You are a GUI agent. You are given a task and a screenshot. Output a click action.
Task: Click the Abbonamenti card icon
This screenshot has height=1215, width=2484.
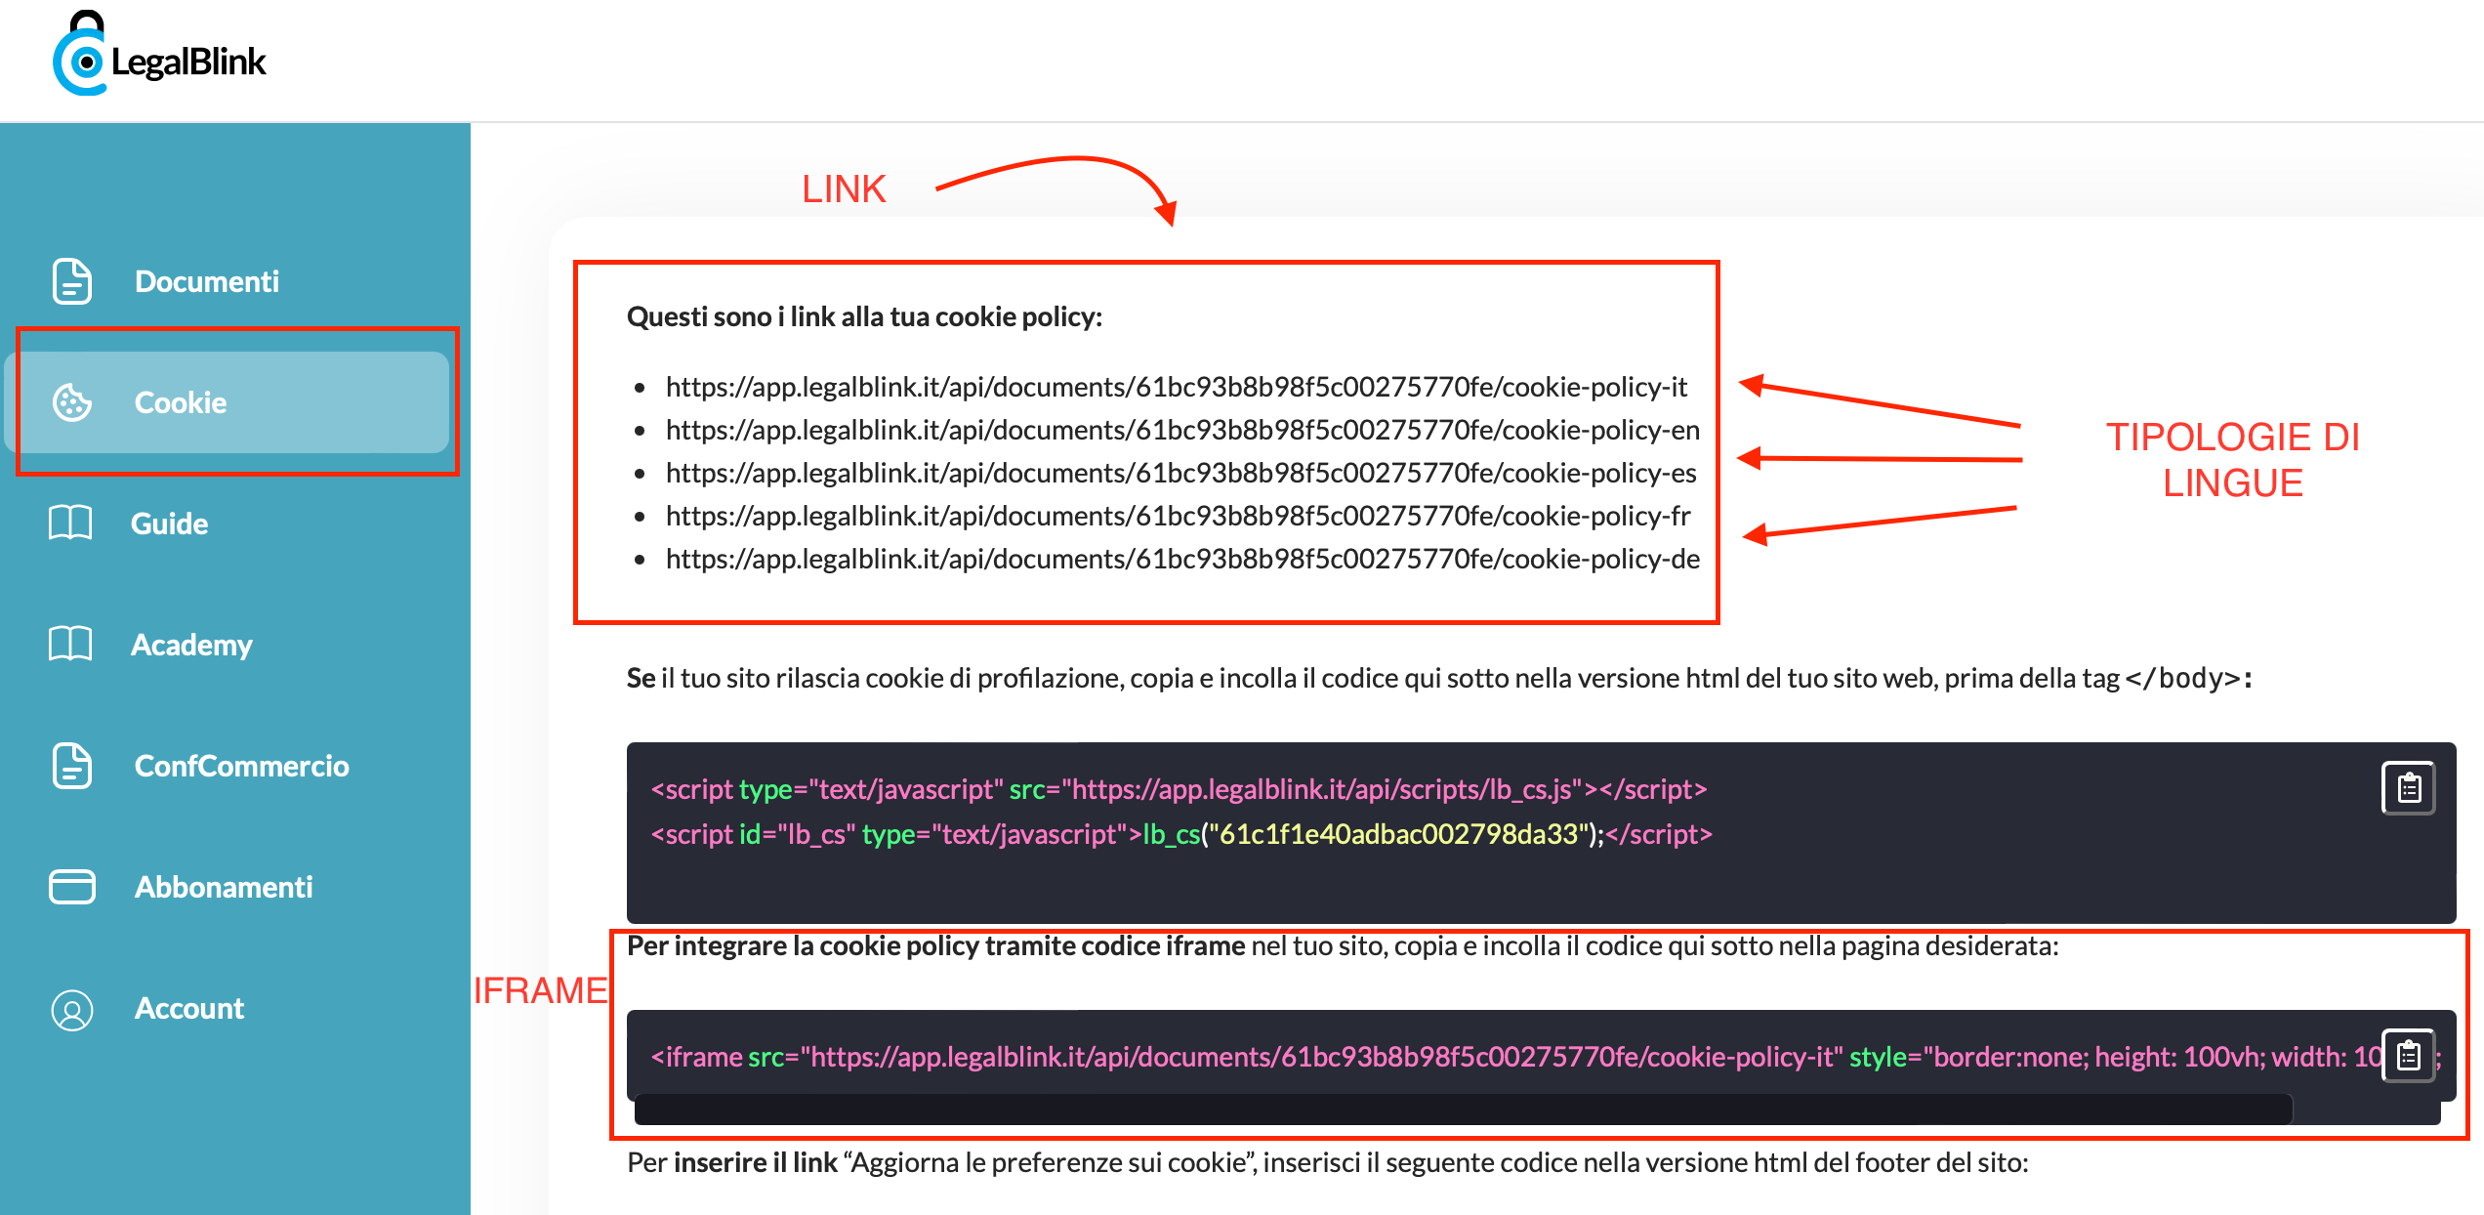72,887
